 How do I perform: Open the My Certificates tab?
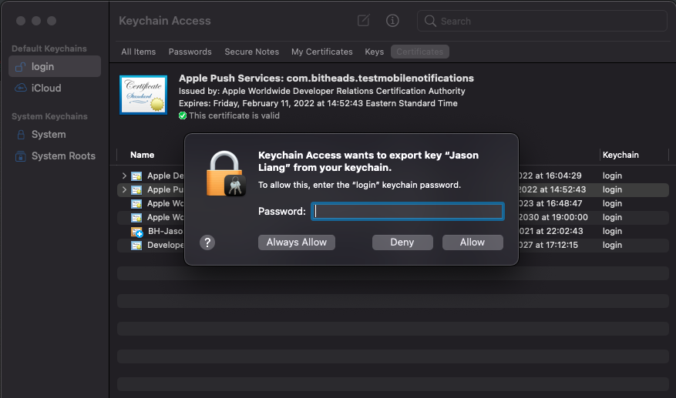pyautogui.click(x=322, y=52)
